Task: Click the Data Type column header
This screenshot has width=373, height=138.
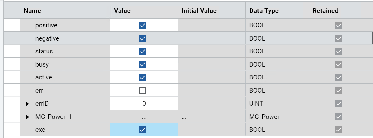Action: [x=264, y=11]
